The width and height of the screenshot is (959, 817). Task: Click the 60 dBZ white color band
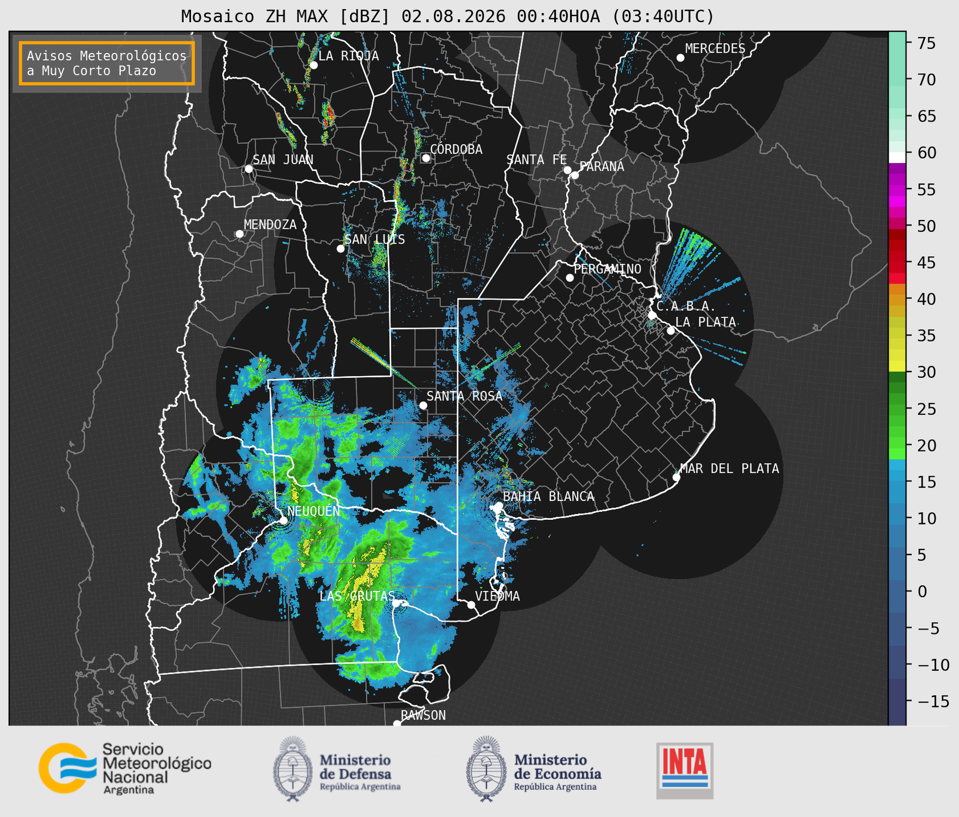[x=897, y=157]
